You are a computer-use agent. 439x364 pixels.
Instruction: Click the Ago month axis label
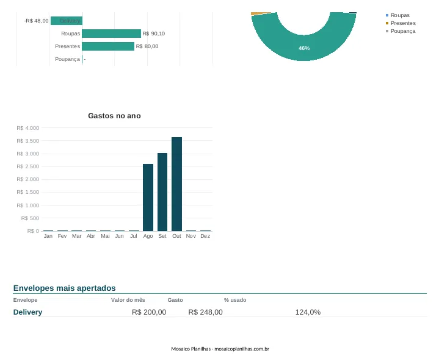148,236
